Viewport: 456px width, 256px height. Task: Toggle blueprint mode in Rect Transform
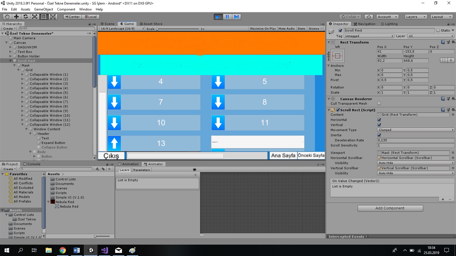pyautogui.click(x=444, y=60)
